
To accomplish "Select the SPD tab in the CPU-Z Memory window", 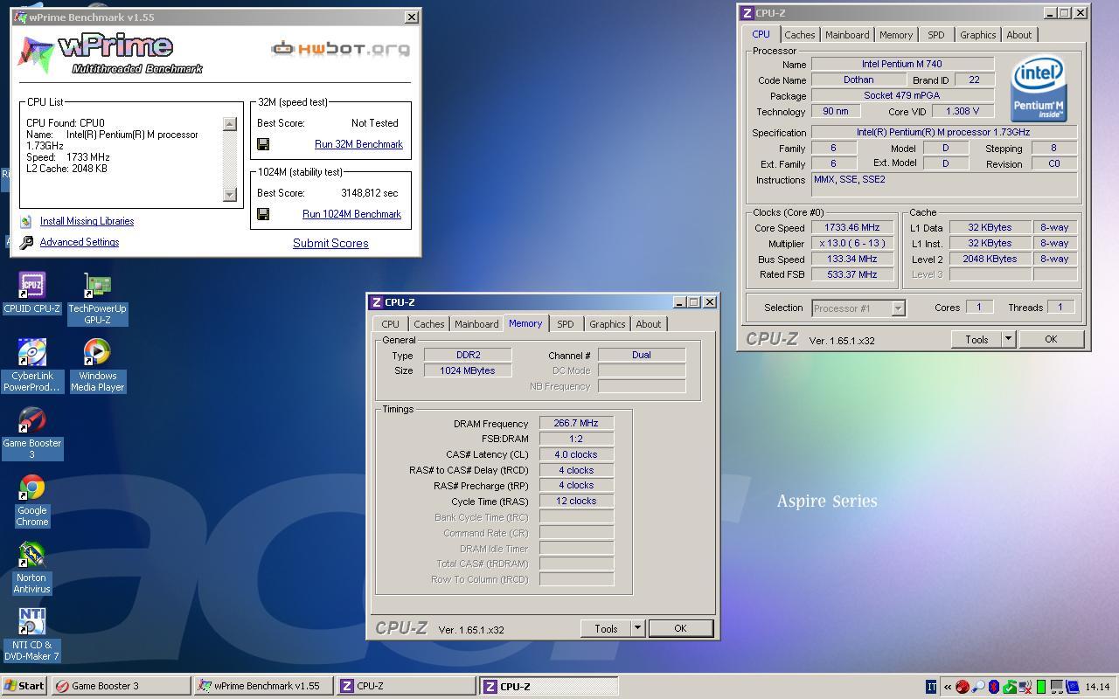I will point(566,324).
